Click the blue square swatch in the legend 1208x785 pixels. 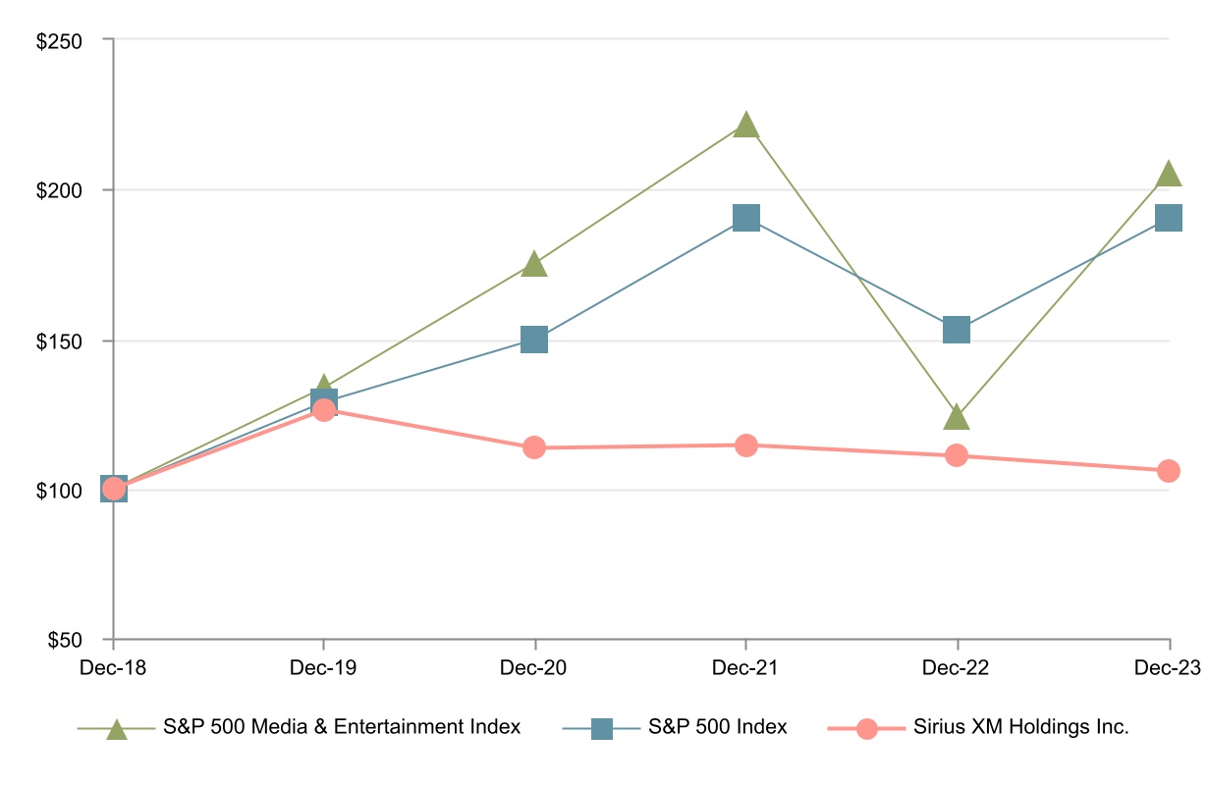602,729
